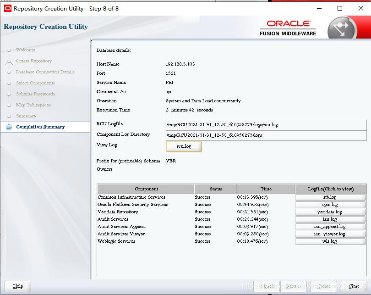
Task: Click time 00:34.352(sec) for OPSS
Action: pos(253,205)
